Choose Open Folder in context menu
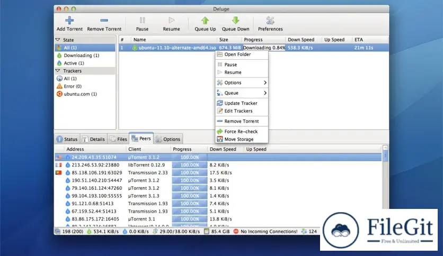This screenshot has height=256, width=443. [242, 54]
